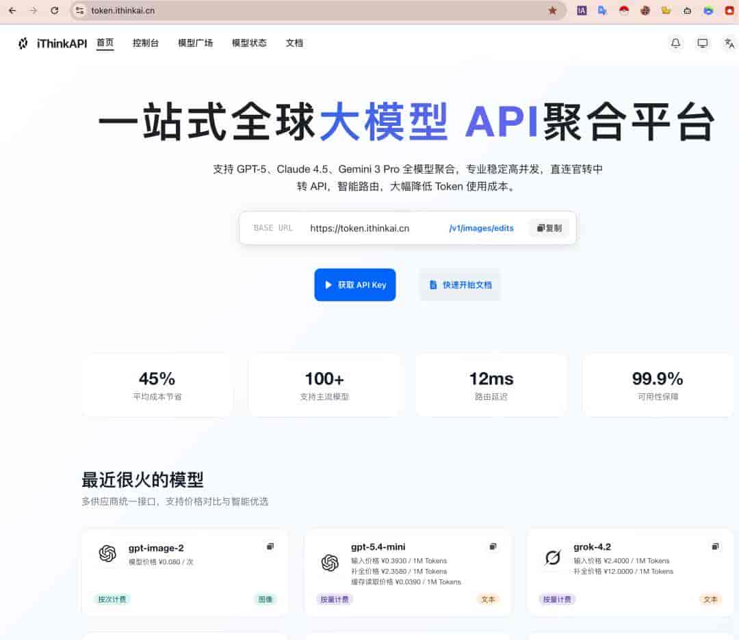This screenshot has width=739, height=640.
Task: Toggle theme with the monitor icon
Action: pos(702,43)
